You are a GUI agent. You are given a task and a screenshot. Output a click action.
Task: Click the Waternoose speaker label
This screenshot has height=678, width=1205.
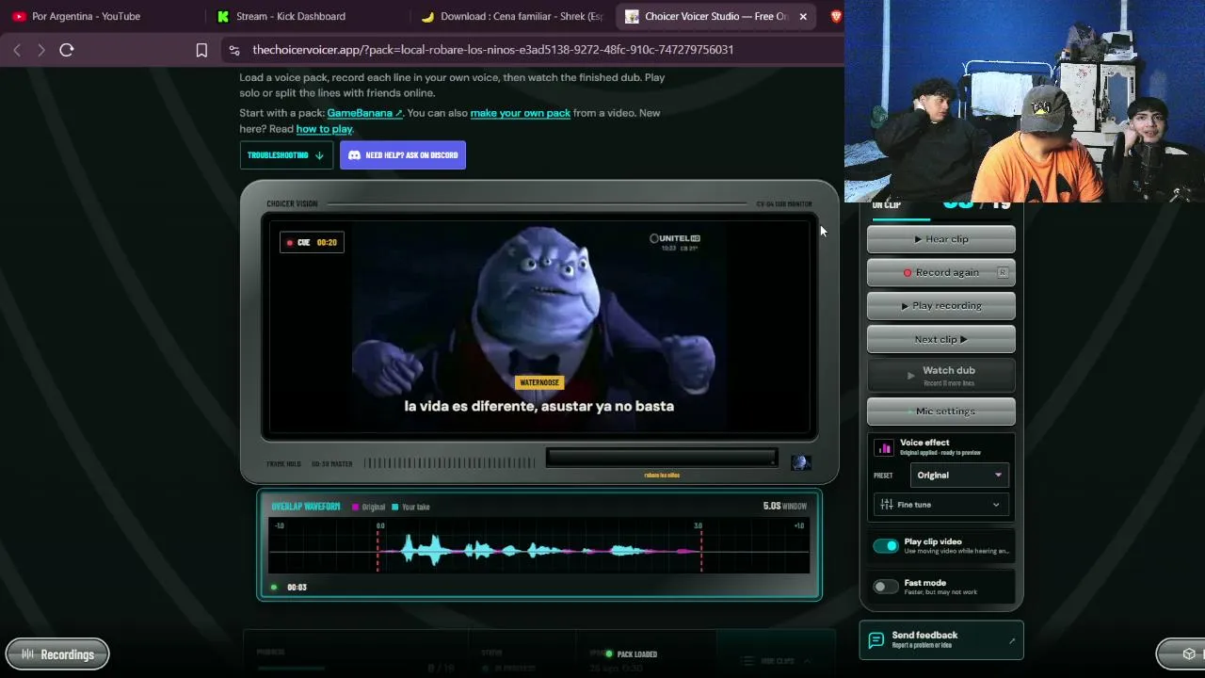(x=539, y=382)
